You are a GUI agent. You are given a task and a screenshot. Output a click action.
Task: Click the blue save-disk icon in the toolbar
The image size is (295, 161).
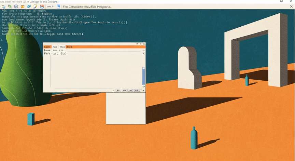tap(58, 6)
